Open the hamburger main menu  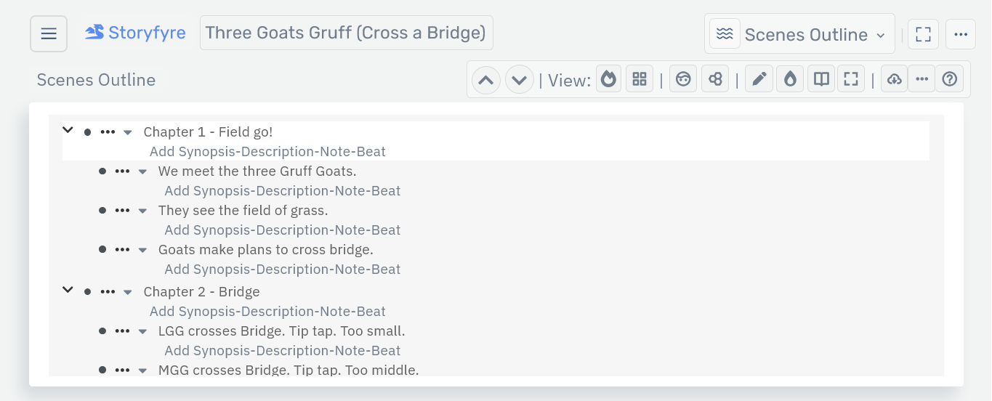click(x=49, y=34)
